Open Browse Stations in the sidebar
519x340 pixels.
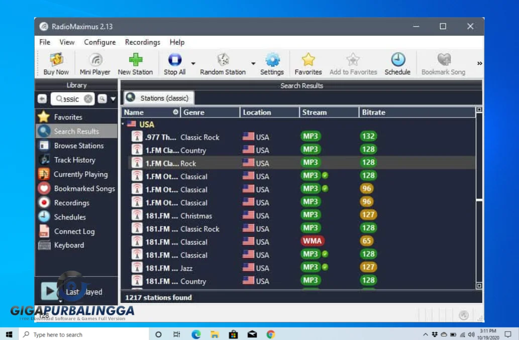tap(76, 146)
